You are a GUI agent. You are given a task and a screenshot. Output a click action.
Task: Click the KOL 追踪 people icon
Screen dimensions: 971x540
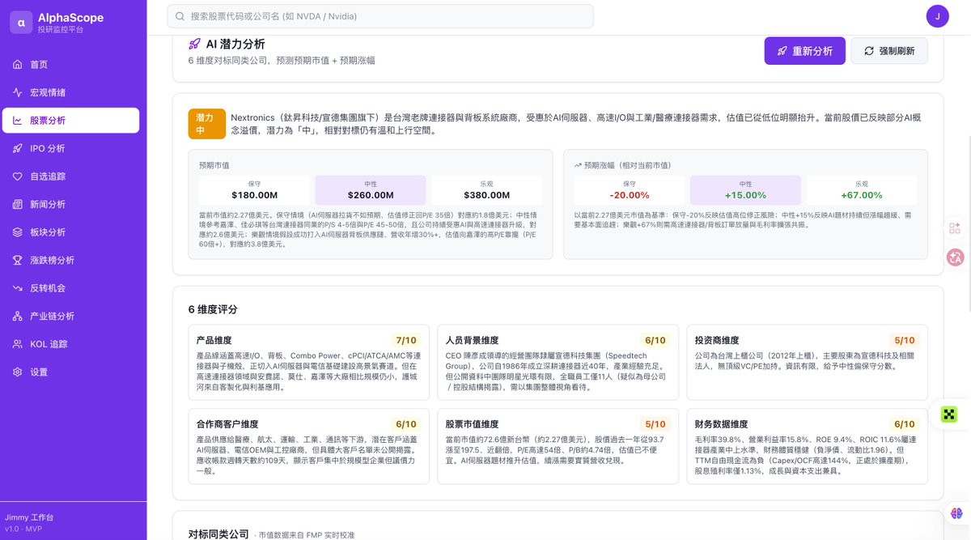click(x=17, y=344)
